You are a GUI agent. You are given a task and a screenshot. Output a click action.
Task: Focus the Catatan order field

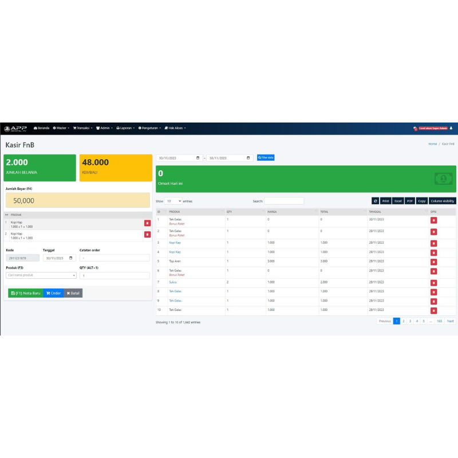[x=114, y=258]
